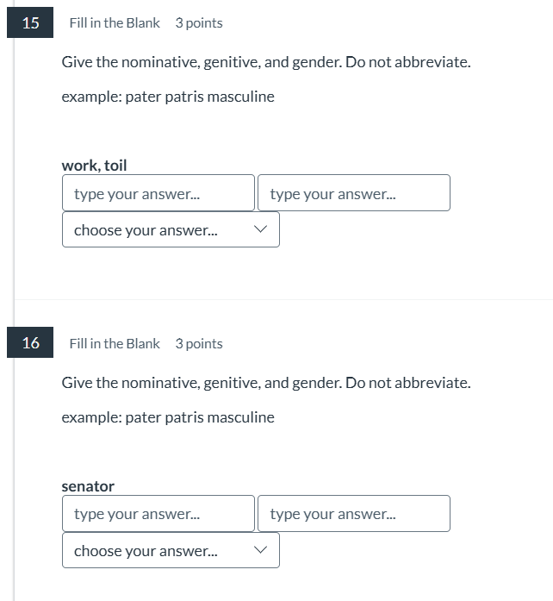Click the 'Fill in the Blank' label of question 15
The width and height of the screenshot is (553, 601).
pos(115,23)
